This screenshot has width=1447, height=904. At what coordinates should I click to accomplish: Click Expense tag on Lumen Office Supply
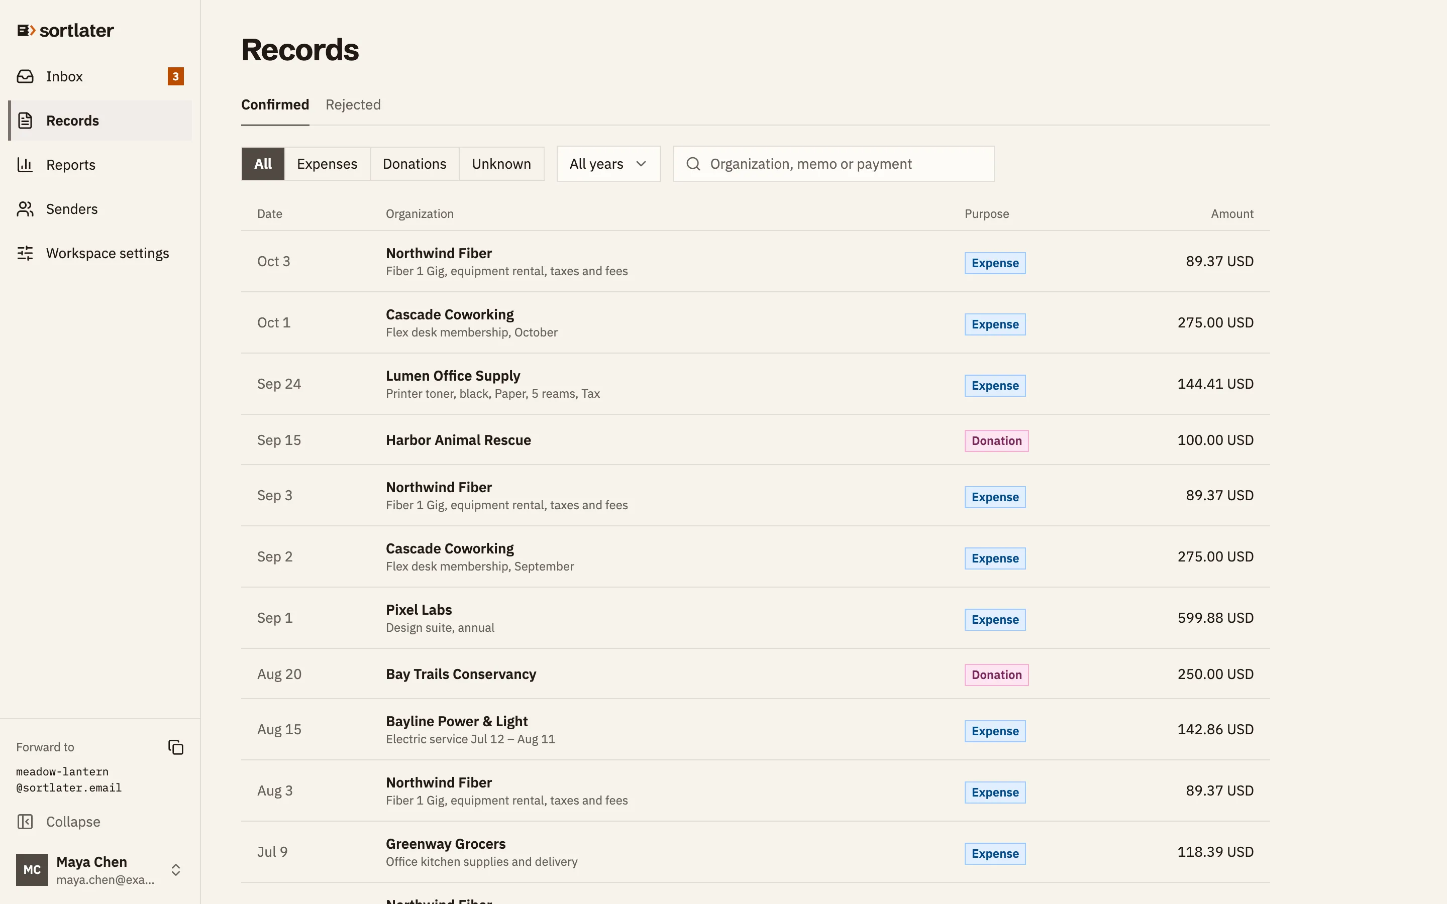click(x=995, y=386)
